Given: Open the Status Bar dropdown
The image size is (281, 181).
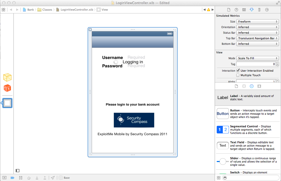Looking at the screenshot, I should tap(258, 33).
